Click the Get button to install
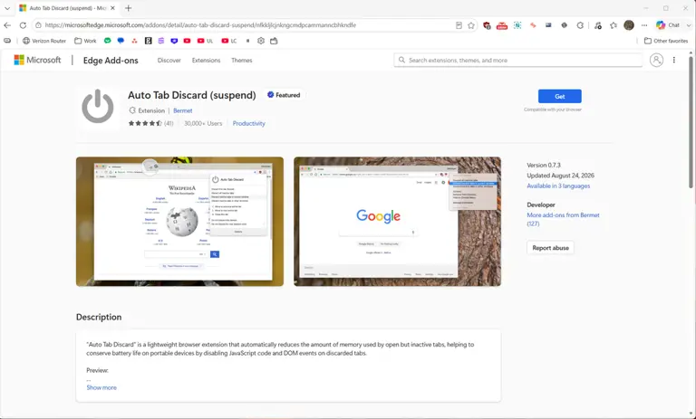Screen dimensions: 696x419 coord(560,96)
